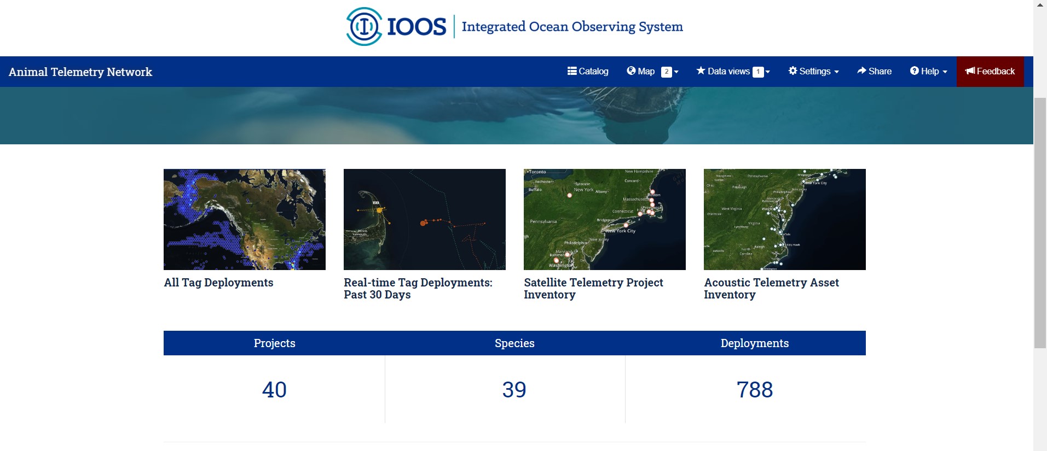
Task: Open the All Tag Deployments link
Action: pyautogui.click(x=218, y=283)
